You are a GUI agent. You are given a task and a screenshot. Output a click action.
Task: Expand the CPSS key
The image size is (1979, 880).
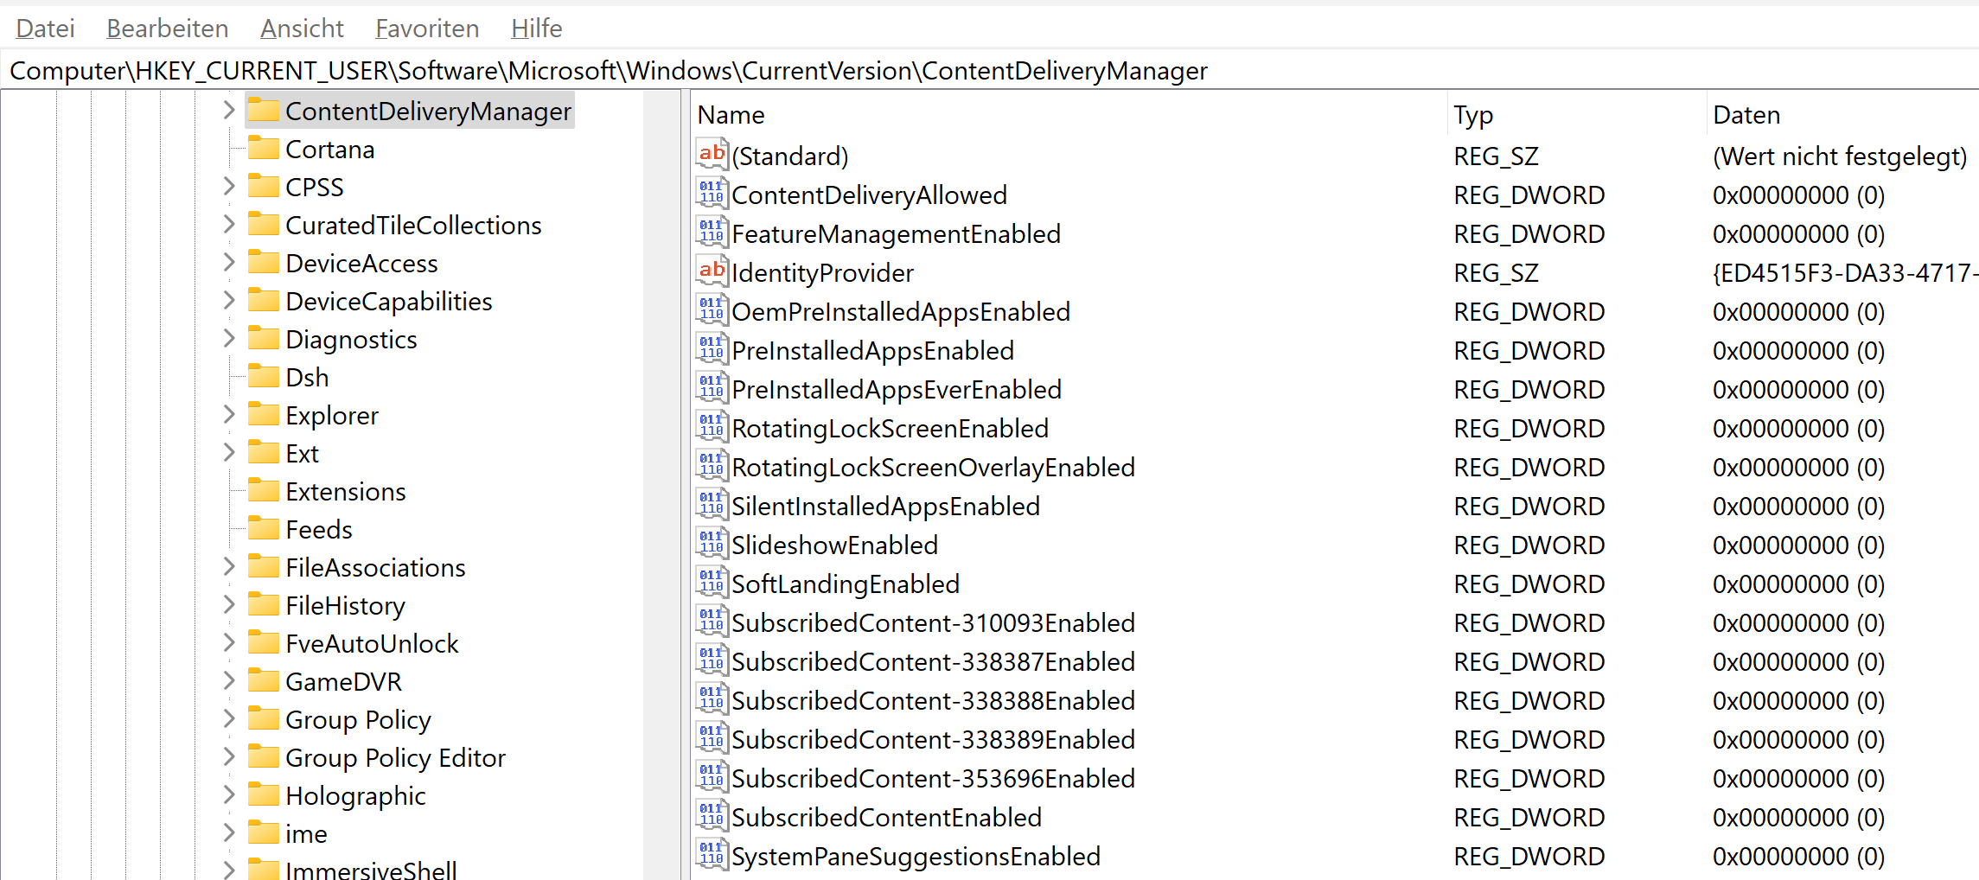[229, 186]
